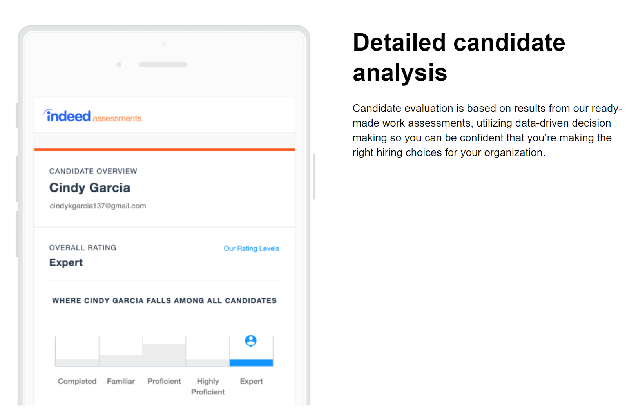This screenshot has height=416, width=627.
Task: Click the Candidate Overview section header
Action: (x=93, y=171)
